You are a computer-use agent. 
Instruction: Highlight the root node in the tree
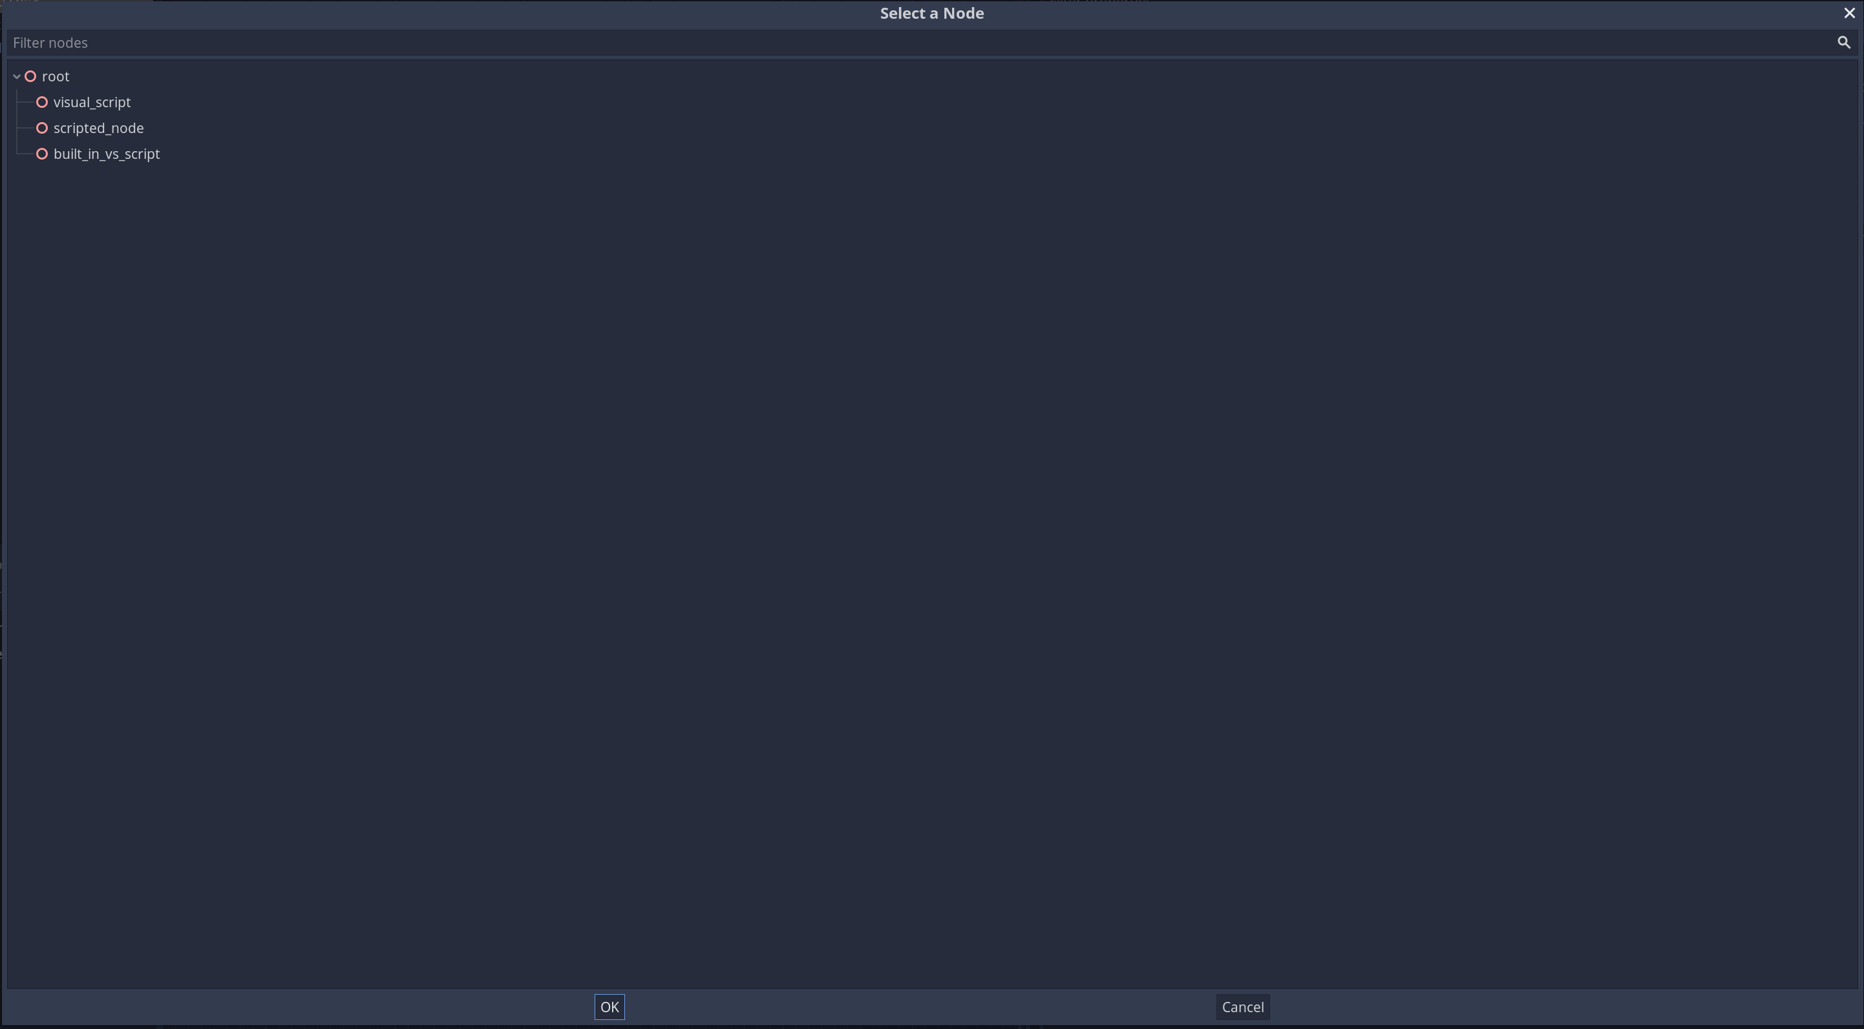click(x=56, y=76)
